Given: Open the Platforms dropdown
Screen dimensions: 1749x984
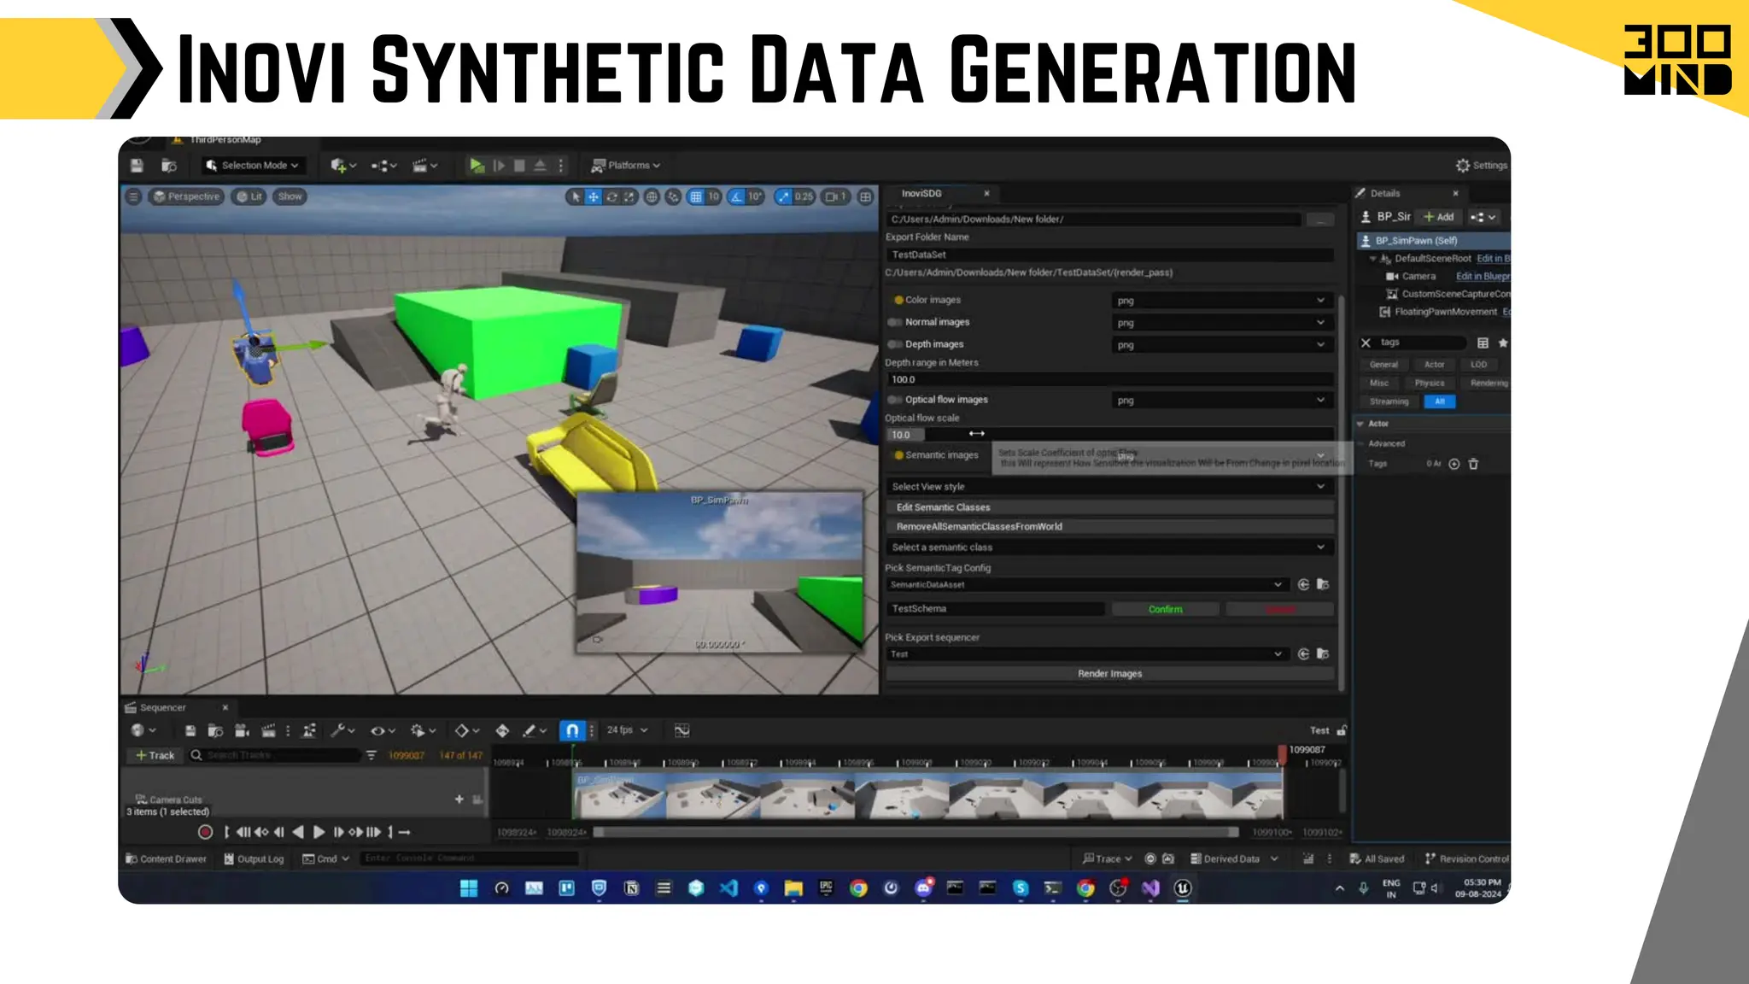Looking at the screenshot, I should tap(626, 165).
